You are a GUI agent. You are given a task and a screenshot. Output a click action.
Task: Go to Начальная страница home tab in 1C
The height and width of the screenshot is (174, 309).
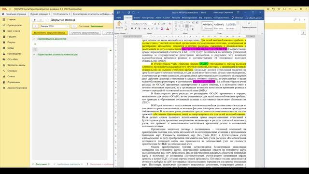(x=14, y=14)
